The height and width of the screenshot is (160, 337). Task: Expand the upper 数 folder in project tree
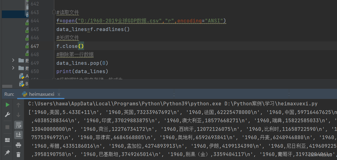tap(13, 60)
